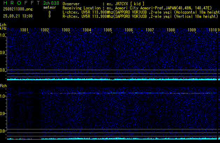Click the 1306 time marker
Image resolution: width=220 pixels, height=143 pixels.
(x=129, y=30)
